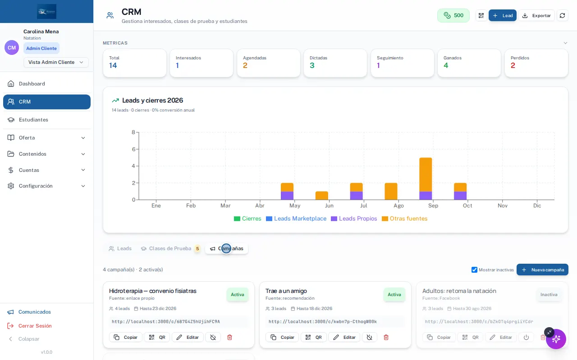Expand the Oferta sidebar section
Screen dimensions: 577x360
coord(47,138)
